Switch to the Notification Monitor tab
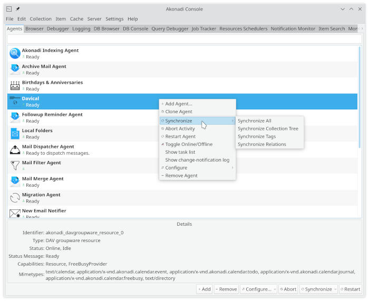The width and height of the screenshot is (369, 301). coord(293,28)
